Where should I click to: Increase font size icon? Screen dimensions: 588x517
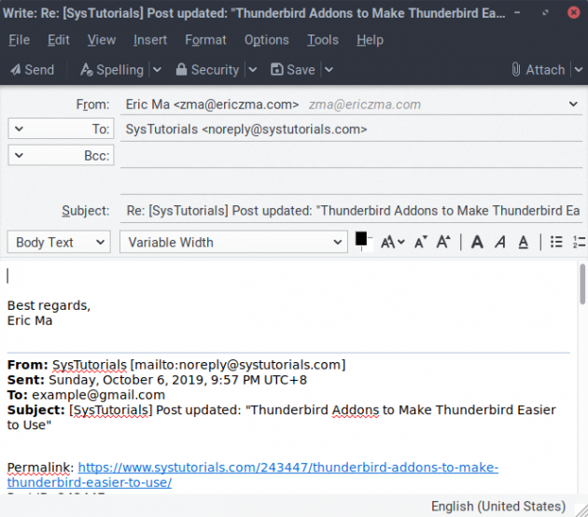pos(443,243)
